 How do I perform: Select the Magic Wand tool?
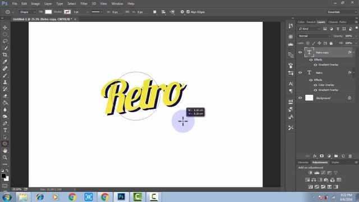(5, 48)
